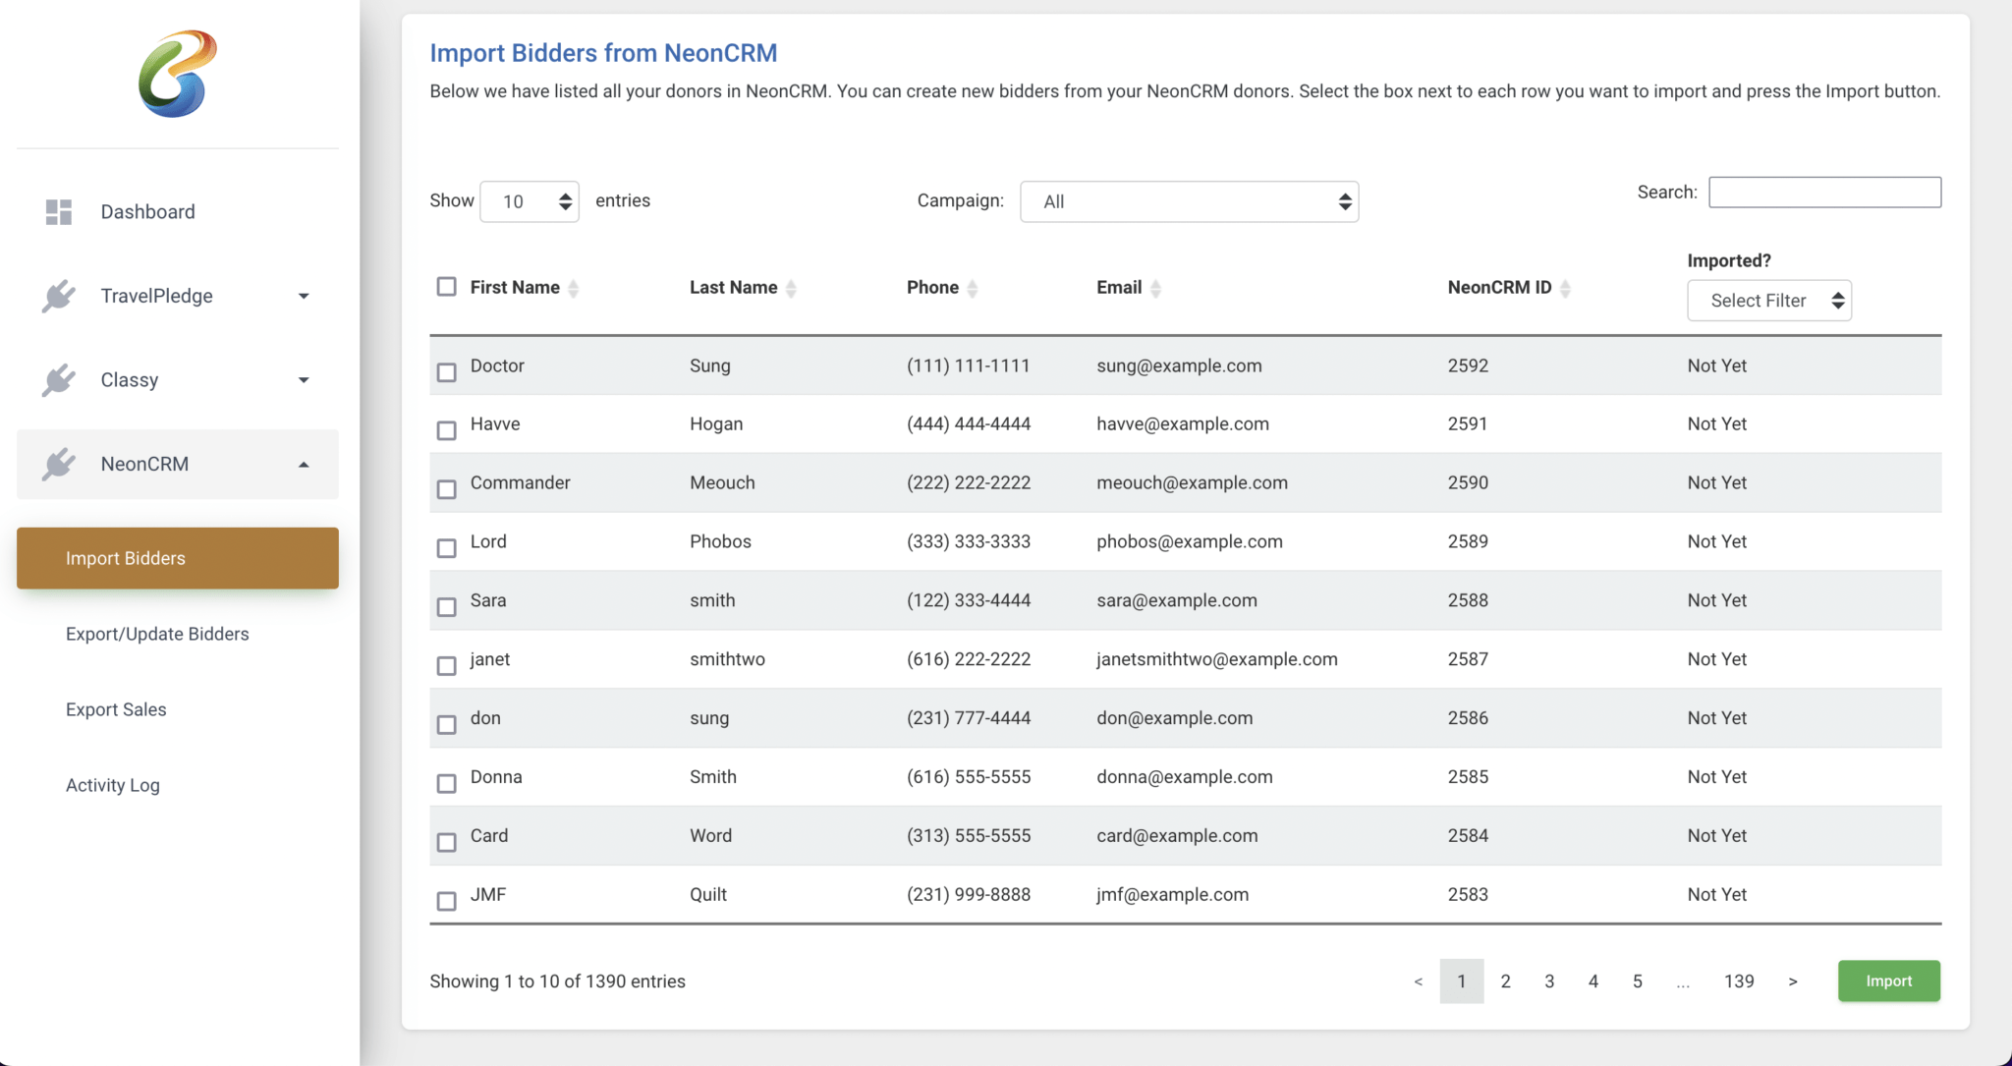Select the Commander Meouch row checkbox

(x=447, y=489)
